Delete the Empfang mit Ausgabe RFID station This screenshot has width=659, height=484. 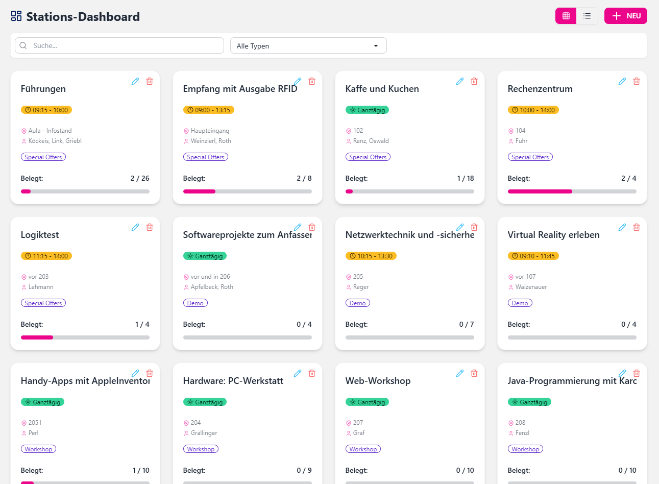click(x=312, y=81)
